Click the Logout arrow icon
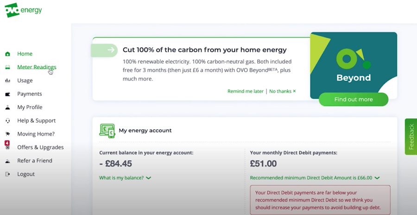 [x=8, y=174]
